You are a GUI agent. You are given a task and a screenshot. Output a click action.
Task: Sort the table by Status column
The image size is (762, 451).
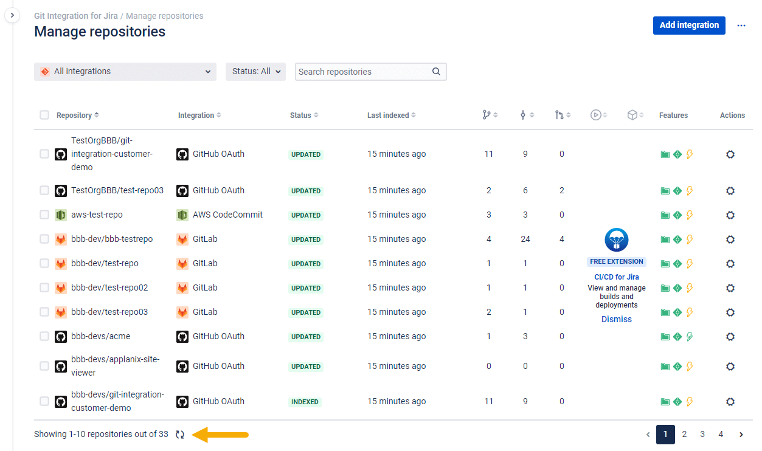click(x=304, y=115)
